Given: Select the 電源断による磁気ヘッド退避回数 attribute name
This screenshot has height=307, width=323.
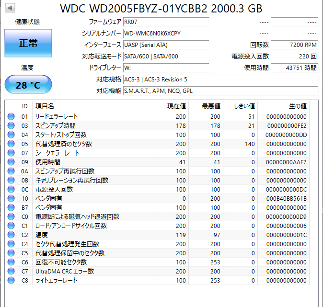Looking at the screenshot, I should tap(77, 216).
